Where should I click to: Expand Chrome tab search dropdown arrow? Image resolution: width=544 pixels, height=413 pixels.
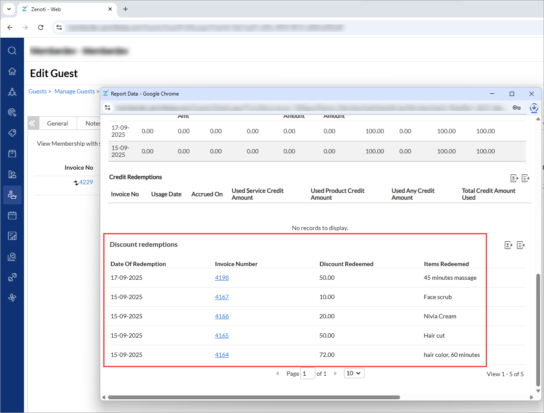[9, 9]
